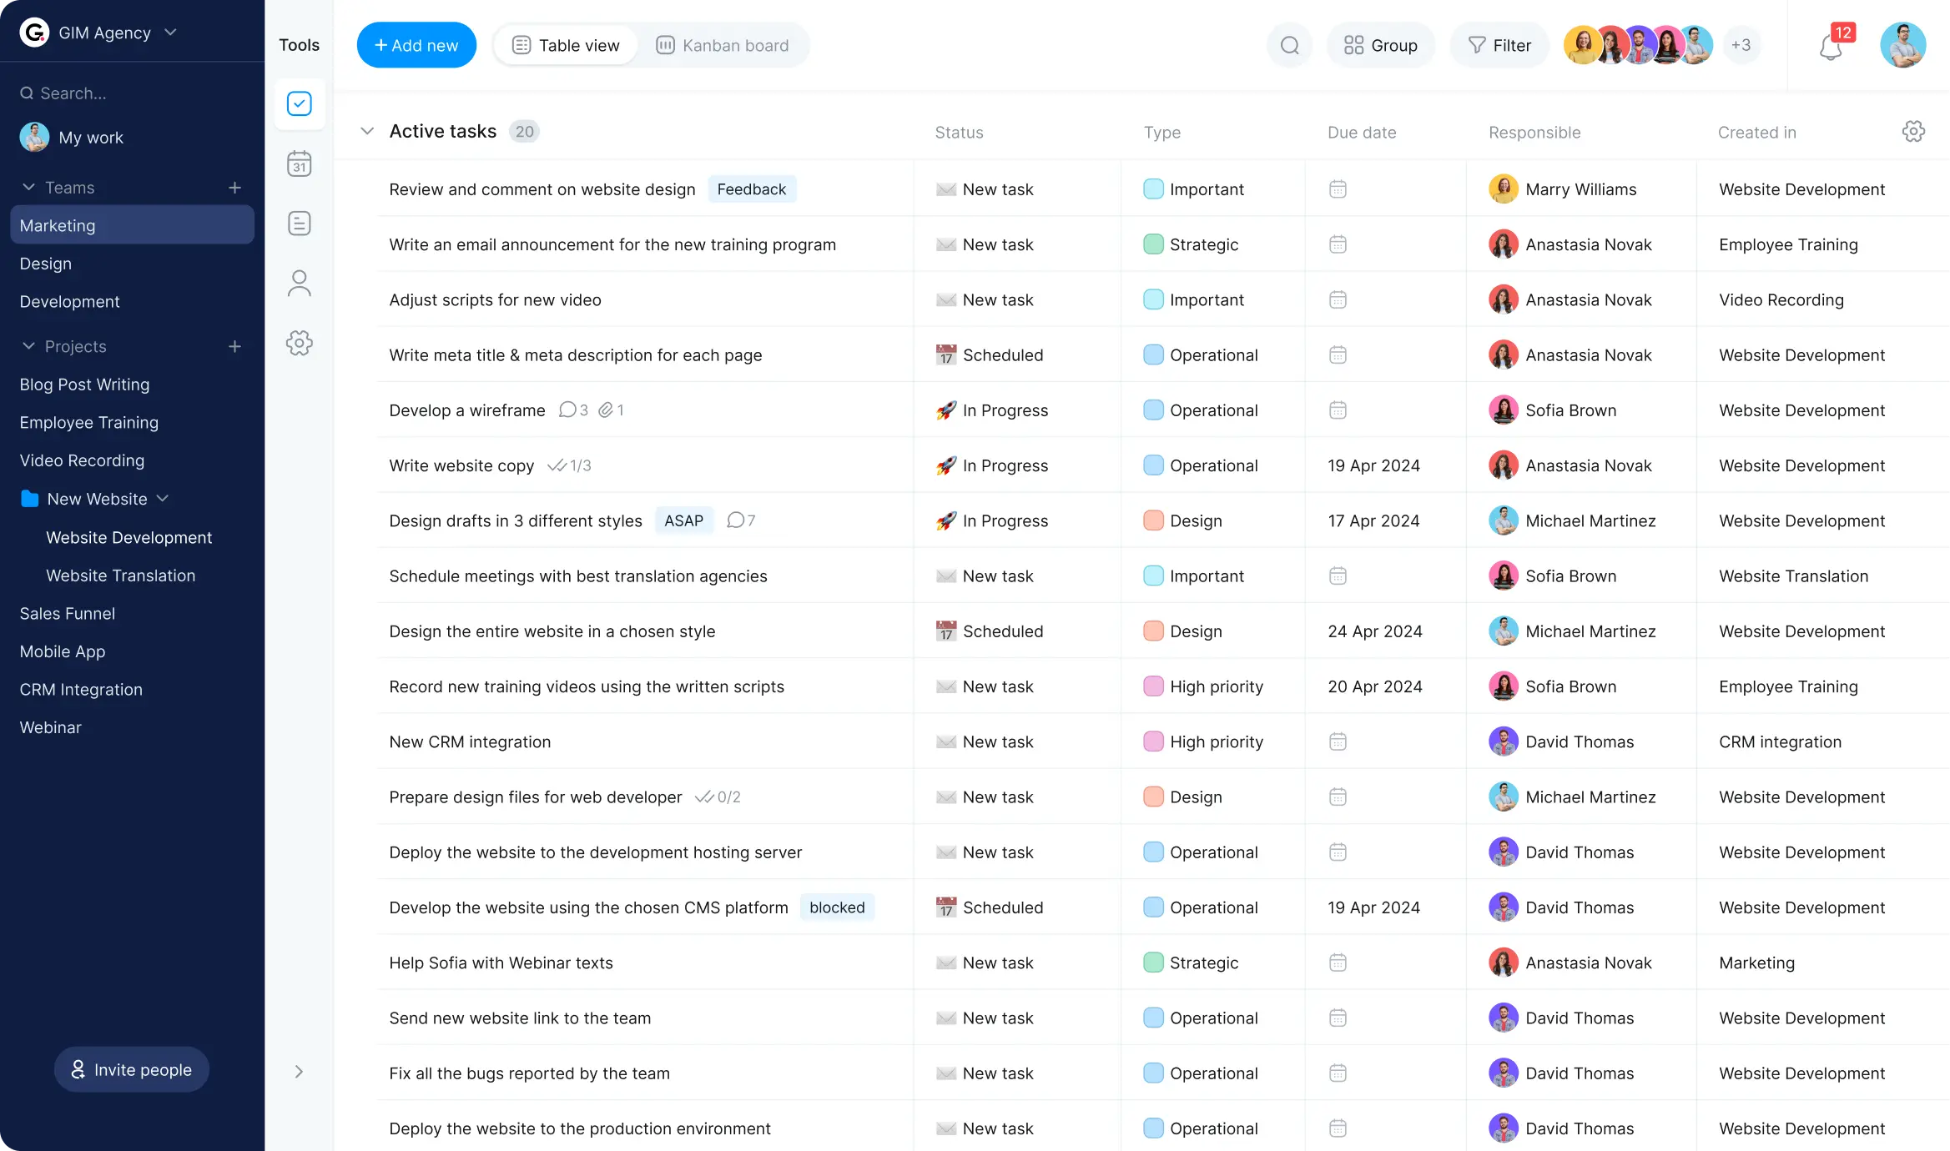Click Invite people
1950x1151 pixels.
[132, 1070]
